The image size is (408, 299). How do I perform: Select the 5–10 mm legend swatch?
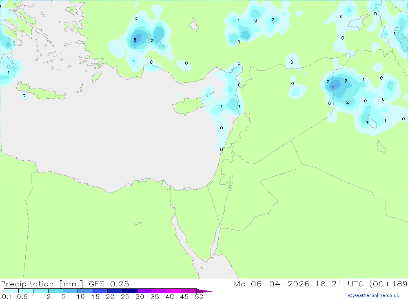(x=71, y=291)
